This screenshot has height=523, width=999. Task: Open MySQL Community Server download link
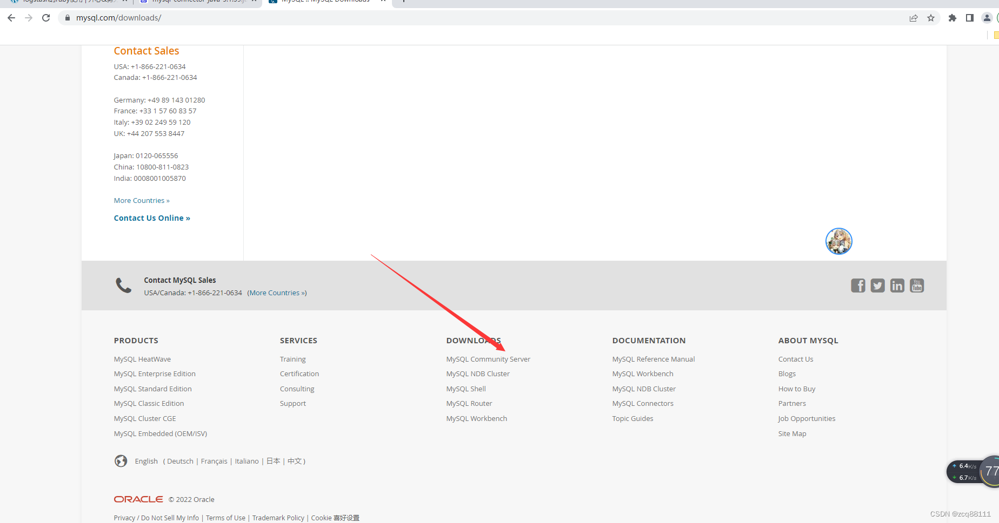pyautogui.click(x=488, y=358)
